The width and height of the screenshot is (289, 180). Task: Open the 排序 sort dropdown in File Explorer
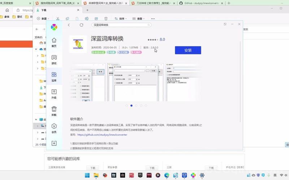click(x=121, y=19)
